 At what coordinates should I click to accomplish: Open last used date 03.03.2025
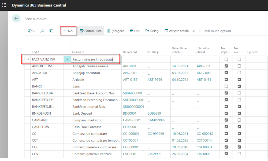(180, 73)
